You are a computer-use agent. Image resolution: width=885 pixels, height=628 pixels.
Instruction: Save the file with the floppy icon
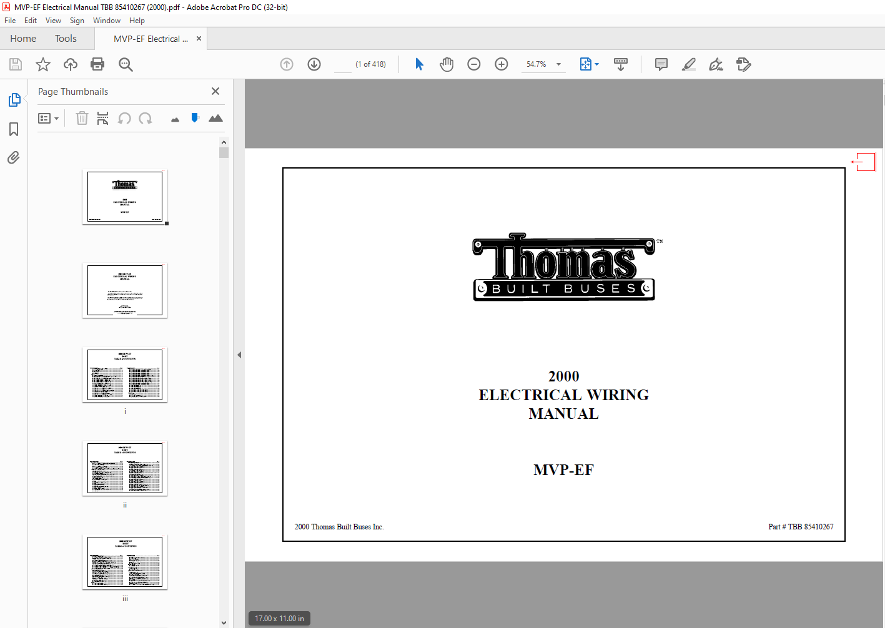tap(16, 64)
